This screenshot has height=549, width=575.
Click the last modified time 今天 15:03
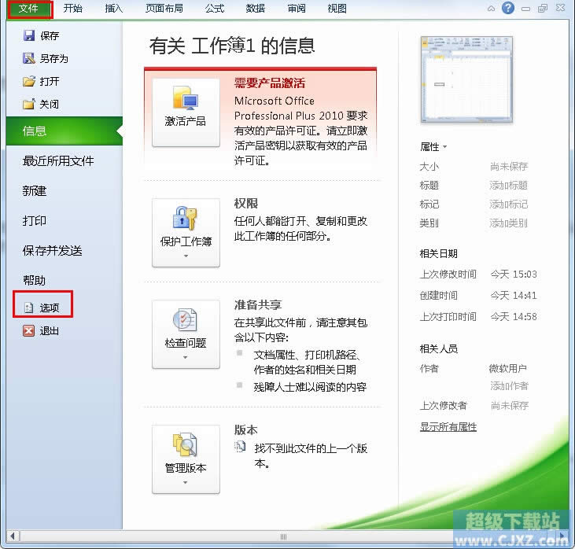[514, 274]
